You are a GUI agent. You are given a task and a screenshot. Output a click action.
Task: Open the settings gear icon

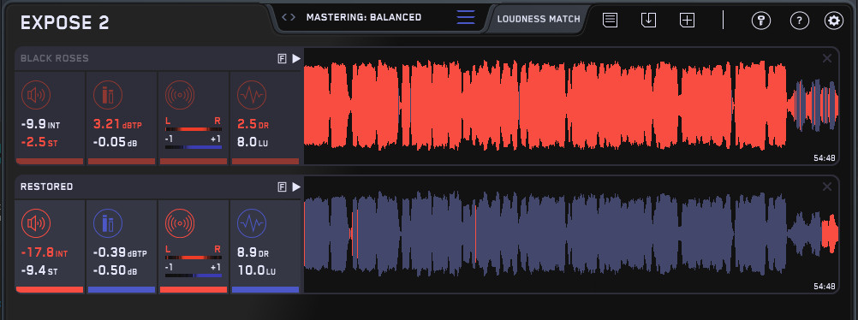834,21
